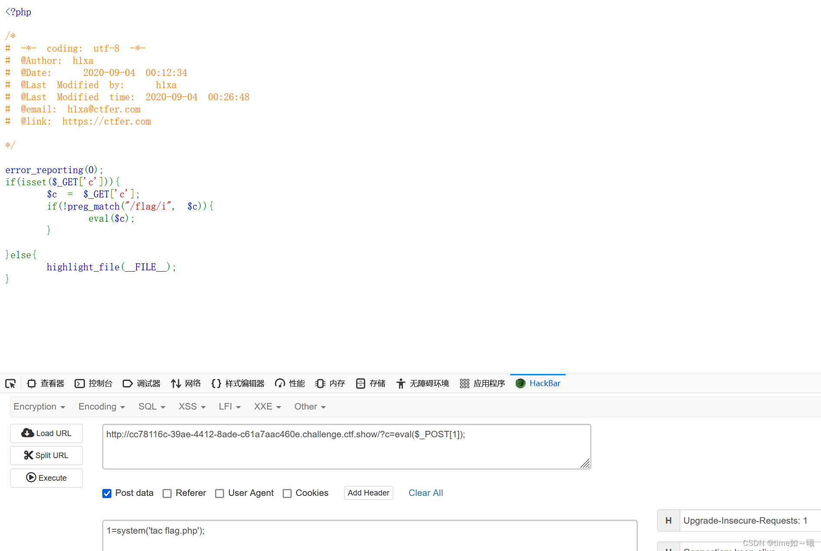Open the 应用程序 application tab
This screenshot has height=551, width=821.
482,384
